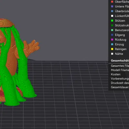
Task: Toggle the Benutzerdefiniert legend entry
Action: click(x=120, y=30)
